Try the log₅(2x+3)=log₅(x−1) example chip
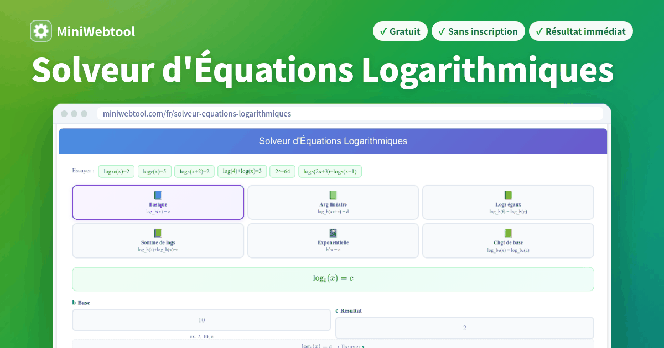Viewport: 664px width, 348px height. point(330,171)
